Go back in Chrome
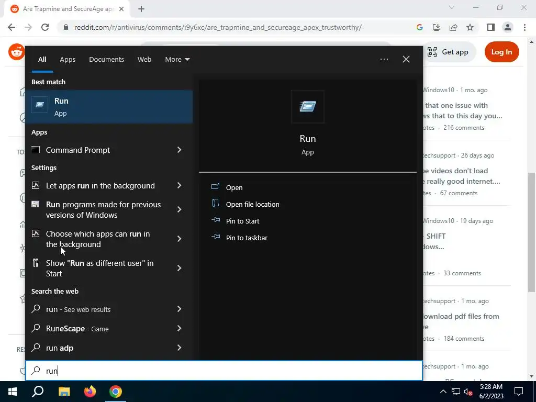Image resolution: width=536 pixels, height=402 pixels. pyautogui.click(x=12, y=27)
